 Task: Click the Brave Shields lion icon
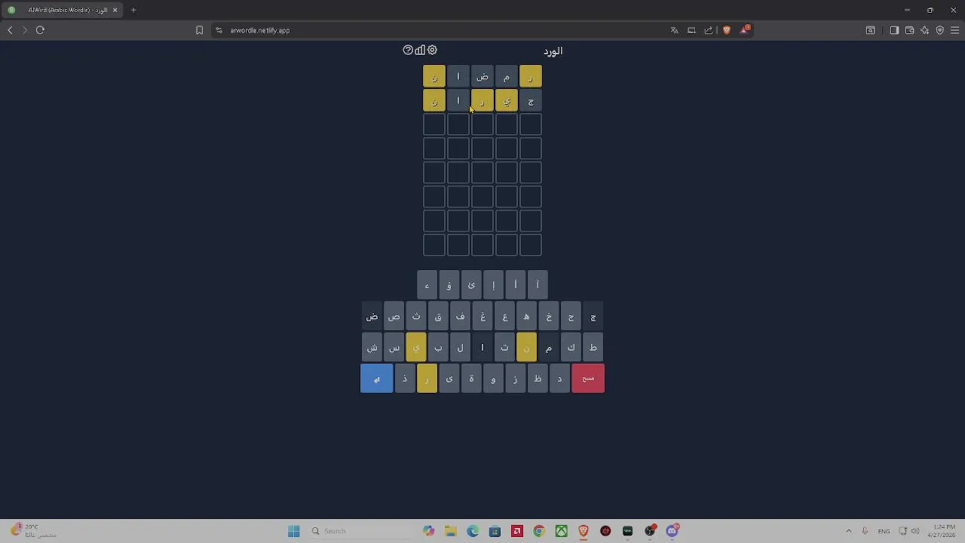point(727,30)
